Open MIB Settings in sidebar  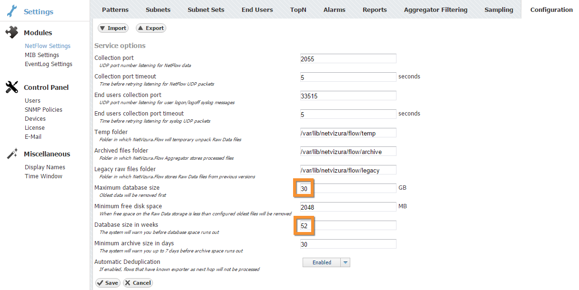click(x=42, y=55)
